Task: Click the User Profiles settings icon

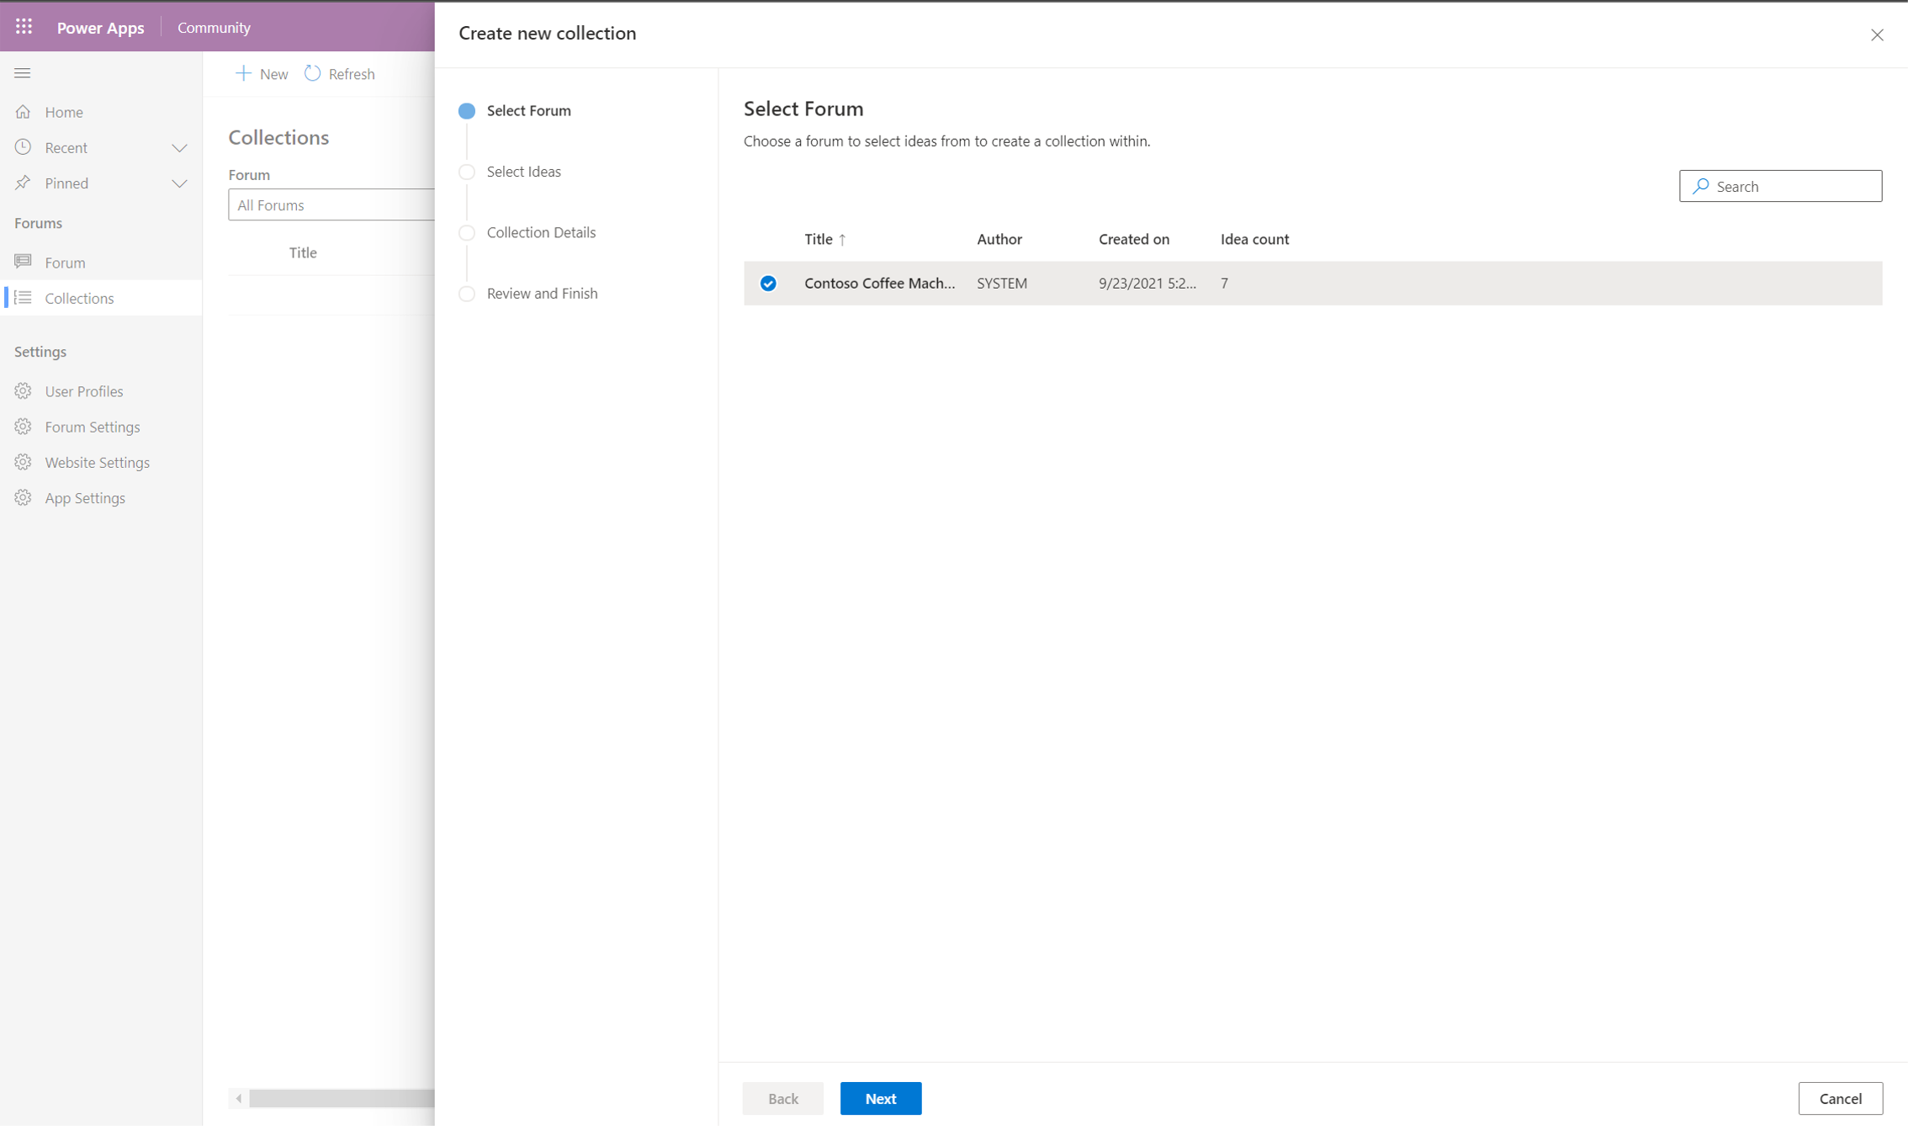Action: pos(24,390)
